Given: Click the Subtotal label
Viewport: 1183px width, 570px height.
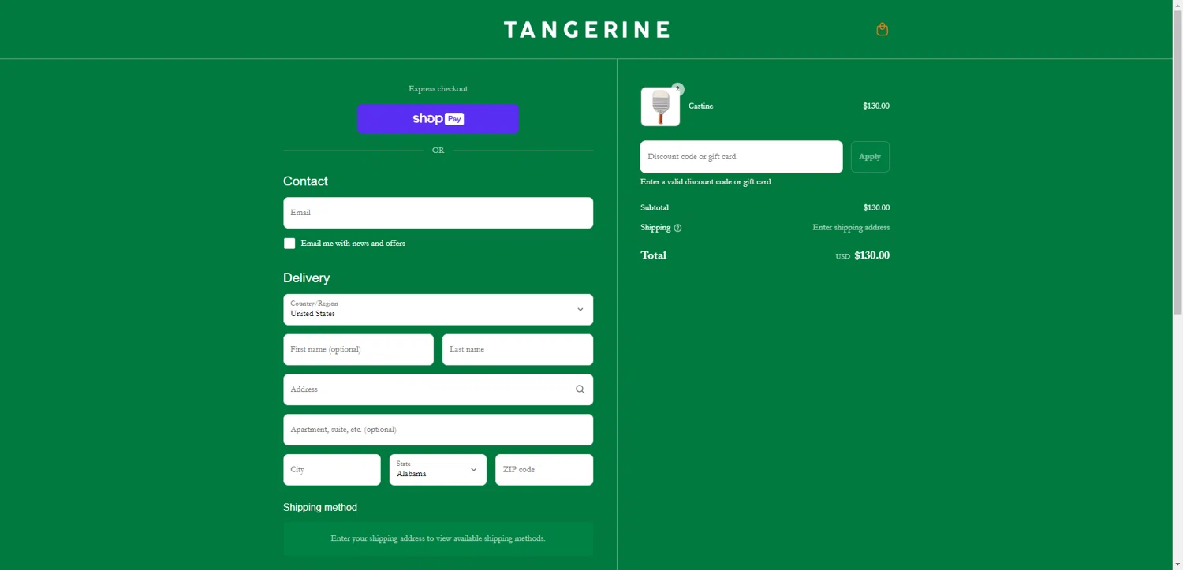Looking at the screenshot, I should pyautogui.click(x=655, y=208).
